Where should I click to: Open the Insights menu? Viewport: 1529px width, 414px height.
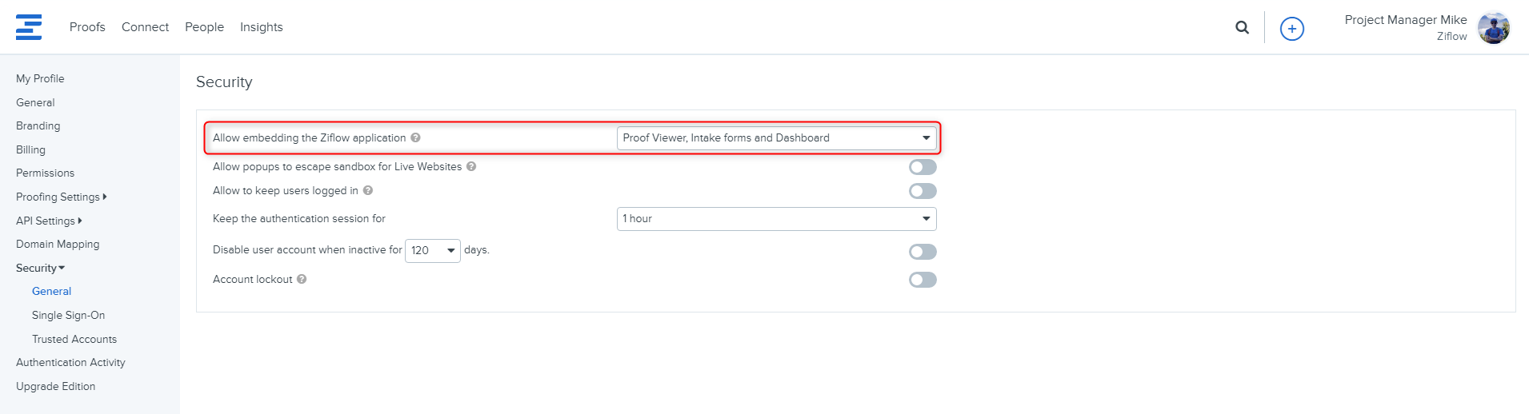point(262,27)
